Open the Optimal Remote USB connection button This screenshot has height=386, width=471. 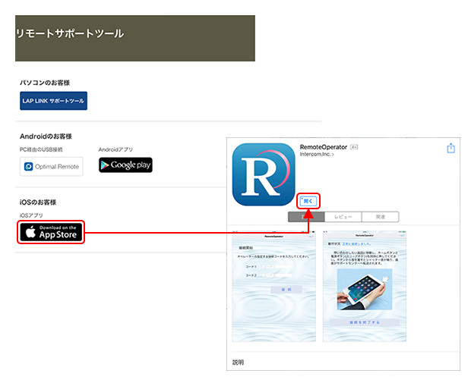tap(52, 166)
